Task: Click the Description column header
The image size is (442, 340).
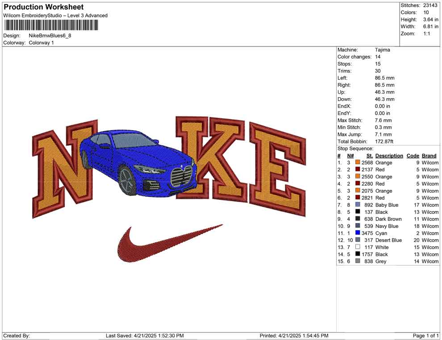Action: [389, 156]
